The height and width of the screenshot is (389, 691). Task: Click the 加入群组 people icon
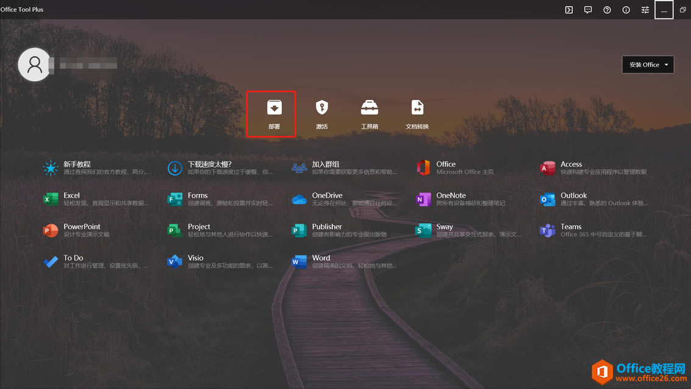click(x=299, y=168)
